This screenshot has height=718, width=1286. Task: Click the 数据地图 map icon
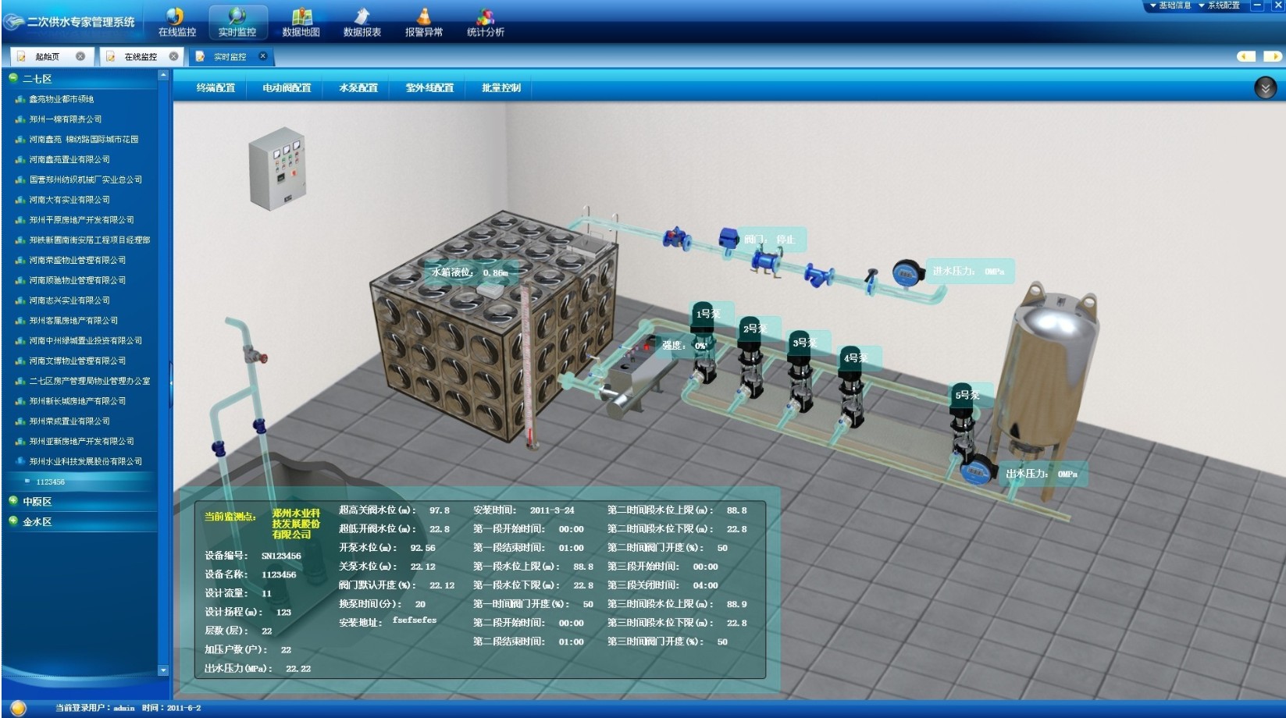point(301,21)
